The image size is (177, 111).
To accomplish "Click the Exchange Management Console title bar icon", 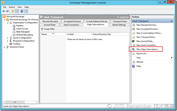I will (x=3, y=2).
